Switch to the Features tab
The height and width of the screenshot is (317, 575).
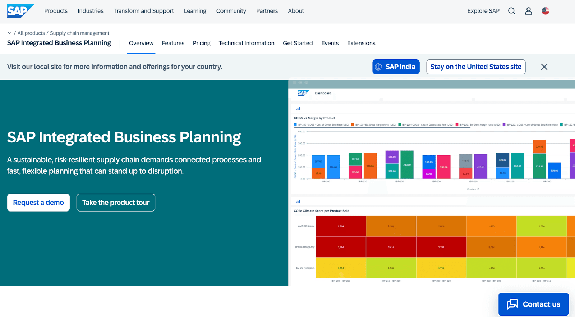pos(173,43)
